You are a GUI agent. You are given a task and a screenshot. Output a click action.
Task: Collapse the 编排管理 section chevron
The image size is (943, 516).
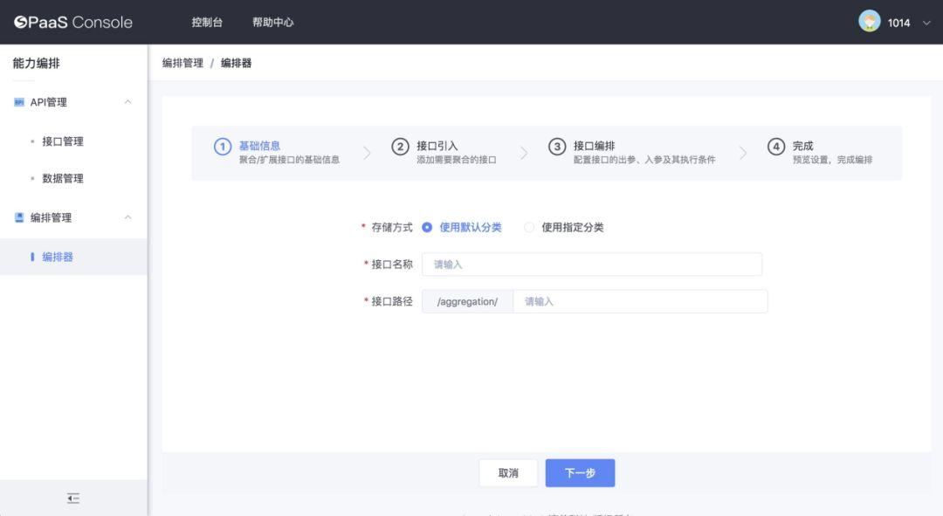tap(127, 217)
